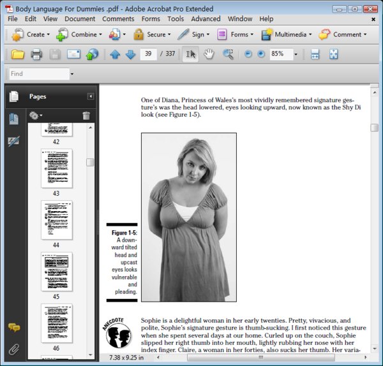The image size is (383, 366).
Task: Open the Pages panel gear options menu
Action: coord(36,115)
